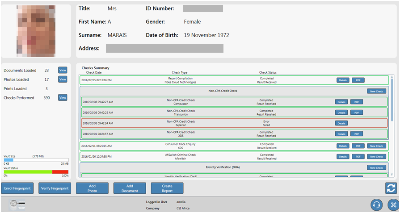Screen dimensions: 400x213
Task: Click the logged in user amelia
Action: [x=181, y=202]
